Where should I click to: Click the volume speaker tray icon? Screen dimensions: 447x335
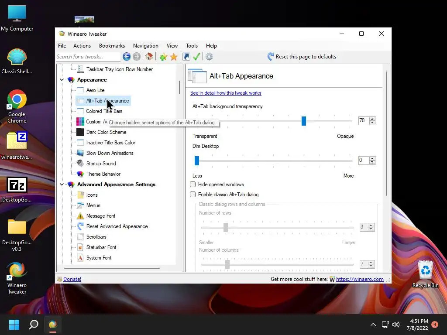coord(396,325)
